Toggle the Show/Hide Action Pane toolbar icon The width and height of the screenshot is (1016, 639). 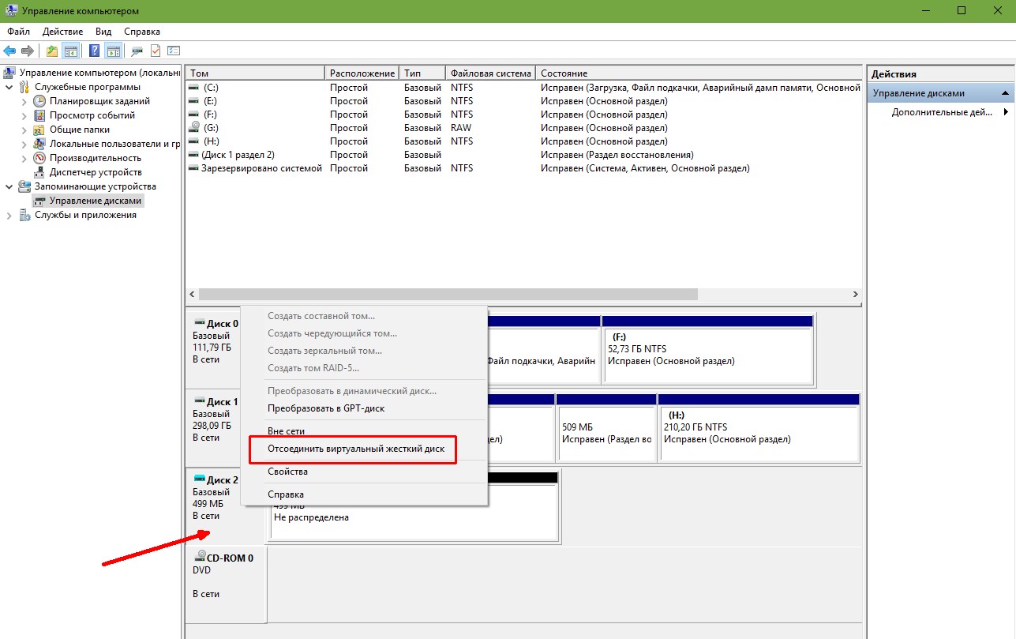[x=113, y=51]
